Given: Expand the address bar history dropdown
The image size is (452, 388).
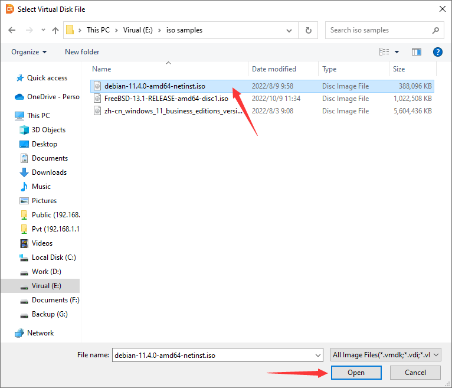Looking at the screenshot, I should (x=288, y=30).
